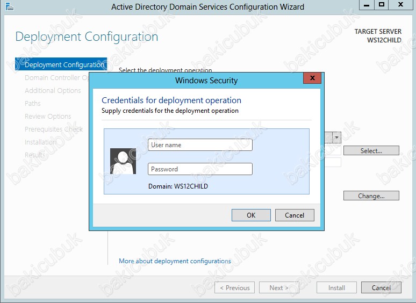Image resolution: width=416 pixels, height=303 pixels.
Task: Select Installation step in sidebar
Action: pyautogui.click(x=40, y=142)
